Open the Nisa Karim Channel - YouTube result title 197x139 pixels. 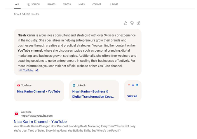click(40, 122)
